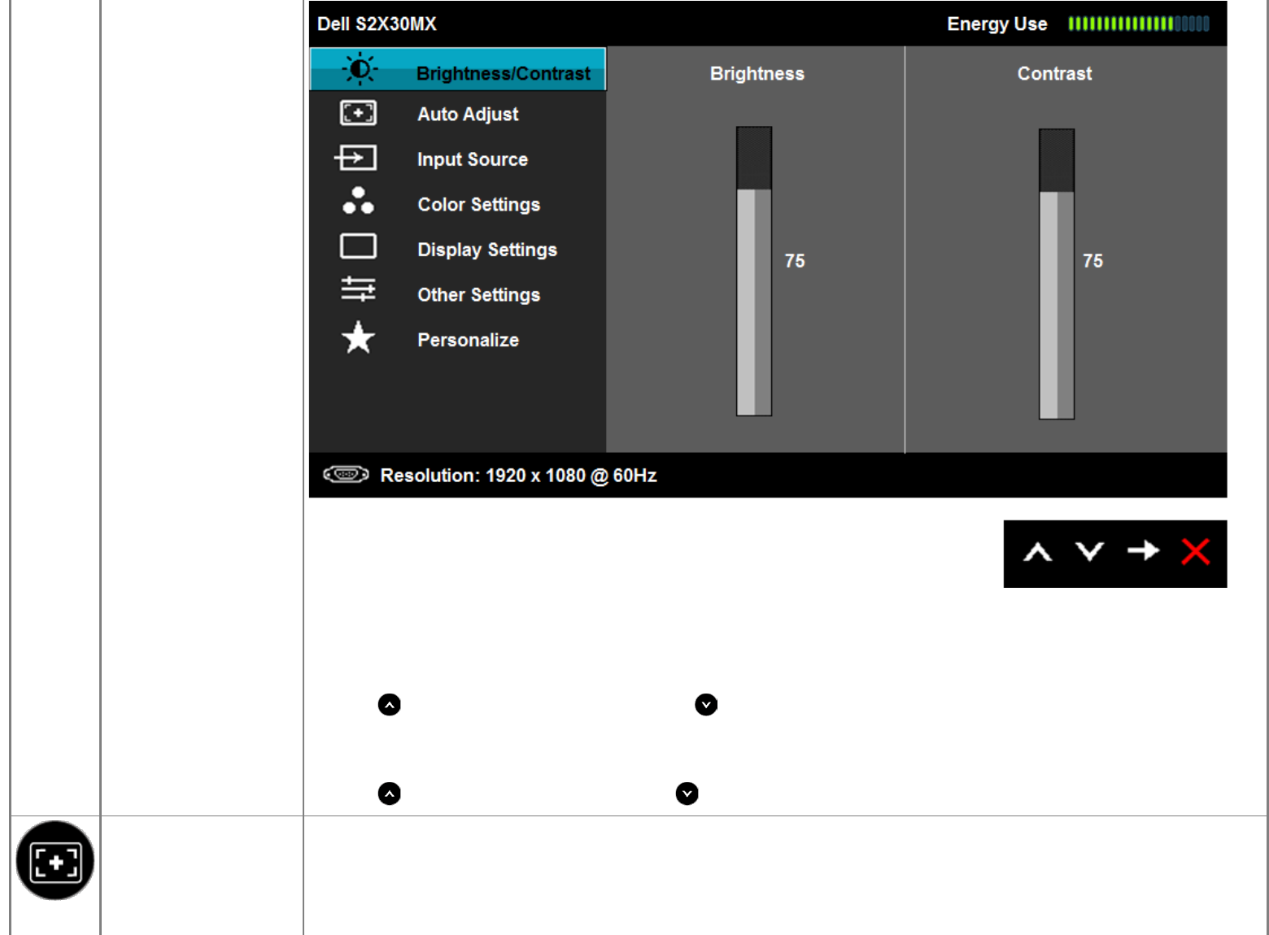This screenshot has width=1269, height=935.
Task: Go to the Display Settings menu label
Action: click(487, 250)
